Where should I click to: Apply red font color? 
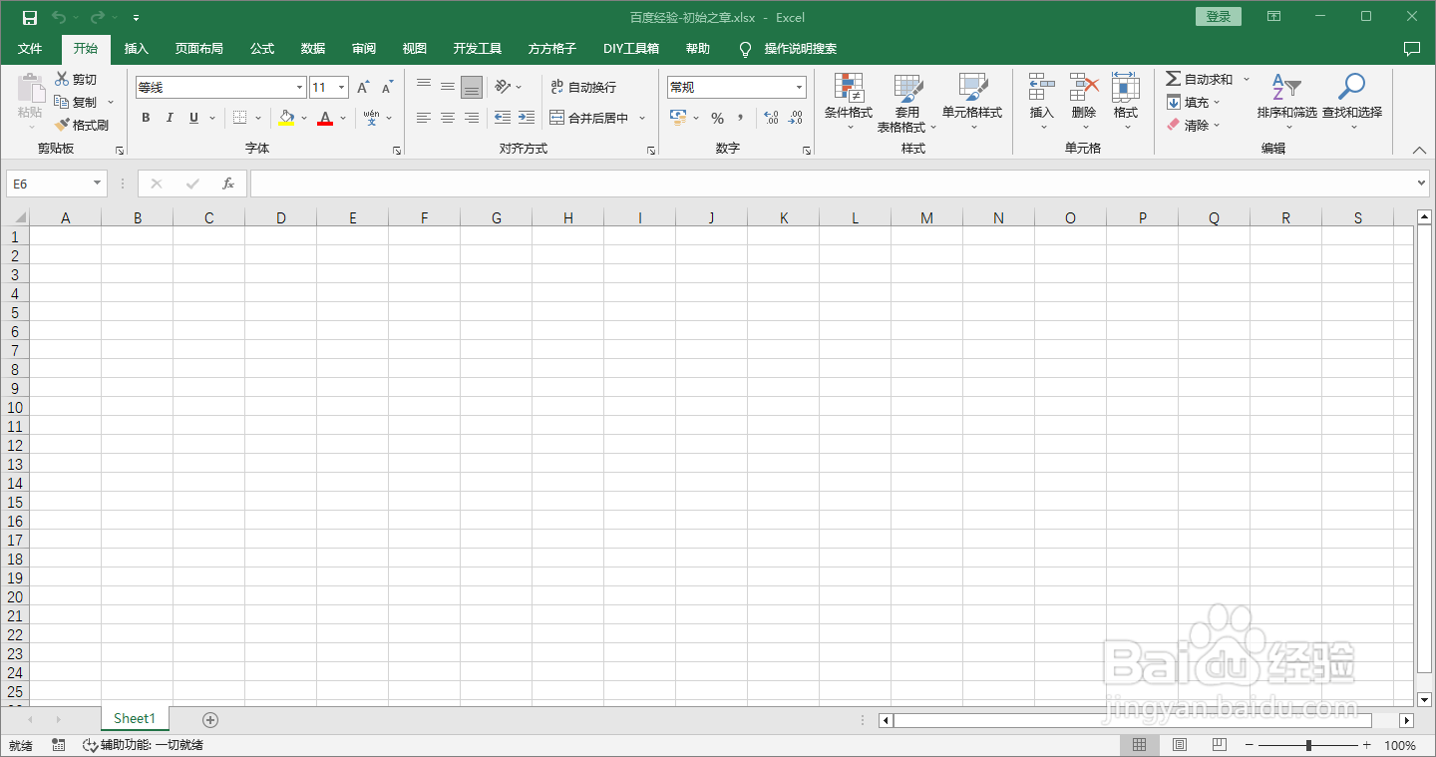click(x=325, y=118)
